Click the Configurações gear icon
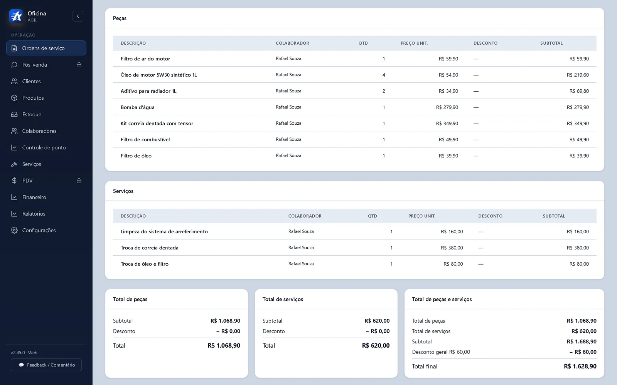617x385 pixels. point(14,230)
